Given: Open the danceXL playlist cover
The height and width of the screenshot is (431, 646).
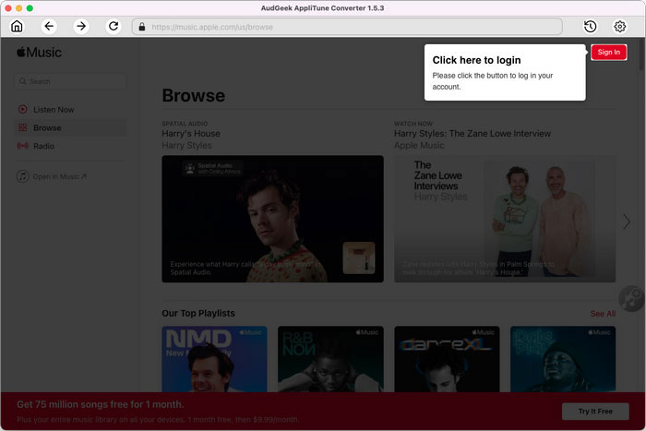Looking at the screenshot, I should (447, 359).
